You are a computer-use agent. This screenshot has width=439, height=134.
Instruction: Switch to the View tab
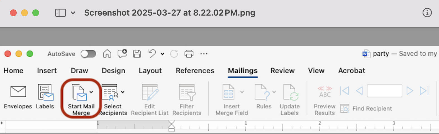pos(316,71)
